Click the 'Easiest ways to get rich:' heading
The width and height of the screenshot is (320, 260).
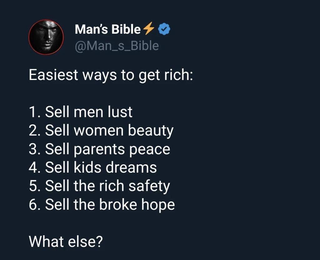click(111, 75)
